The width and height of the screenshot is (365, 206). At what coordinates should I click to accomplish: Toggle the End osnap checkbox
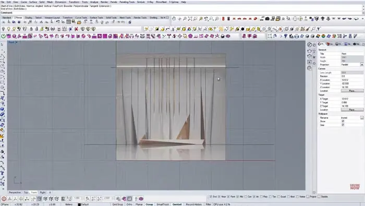point(211,197)
